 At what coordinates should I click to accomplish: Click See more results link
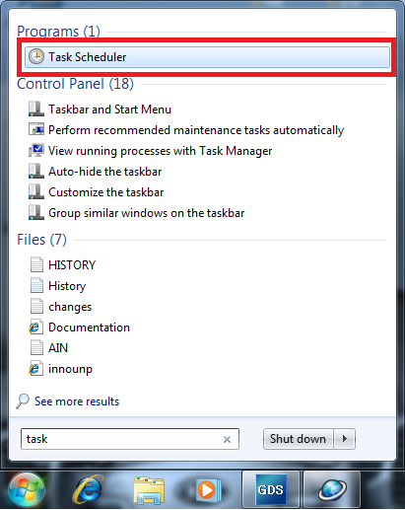point(77,401)
